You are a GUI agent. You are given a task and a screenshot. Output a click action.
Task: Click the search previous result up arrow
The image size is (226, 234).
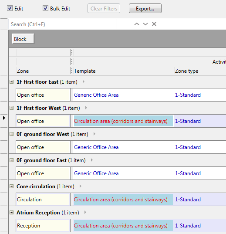click(x=137, y=24)
